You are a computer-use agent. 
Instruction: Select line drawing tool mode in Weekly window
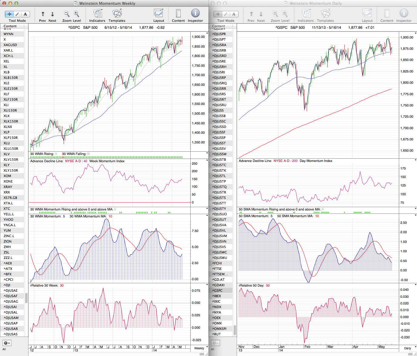pos(17,14)
